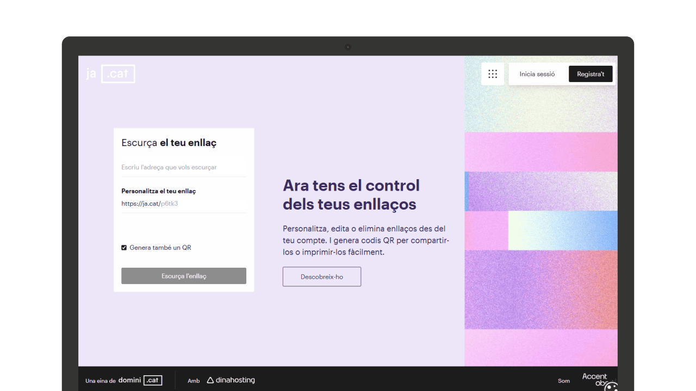Click the 'Escurça el teu enllaç' heading
The image size is (696, 391).
(169, 143)
